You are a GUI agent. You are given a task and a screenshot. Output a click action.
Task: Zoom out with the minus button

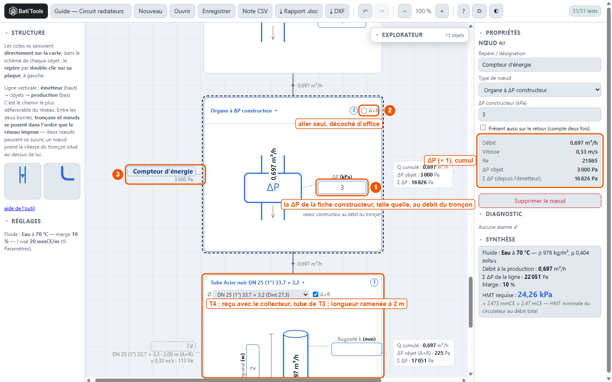[405, 11]
